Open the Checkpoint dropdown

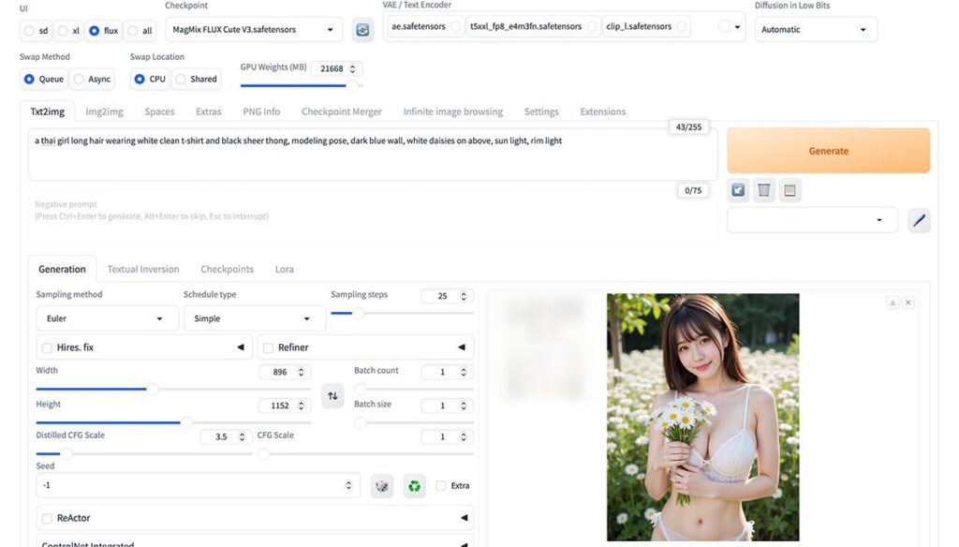point(253,29)
